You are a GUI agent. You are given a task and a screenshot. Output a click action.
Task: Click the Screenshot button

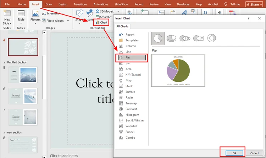(x=53, y=13)
